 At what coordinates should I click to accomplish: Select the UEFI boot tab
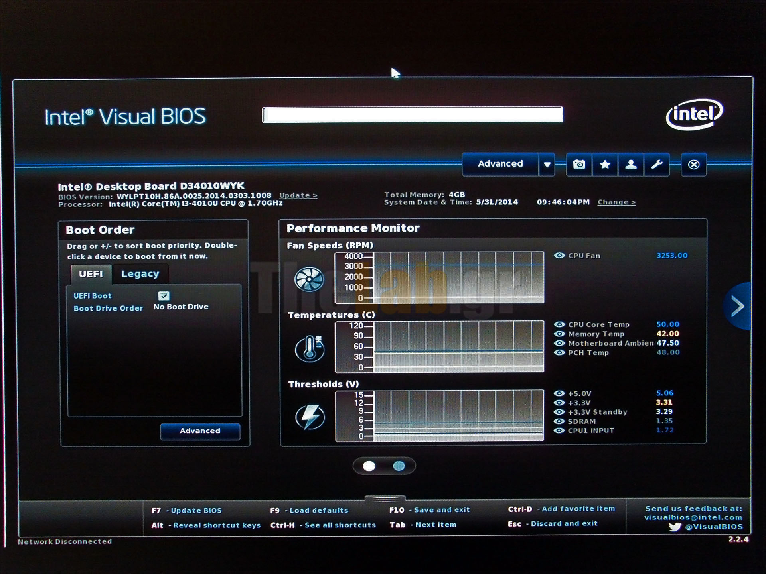point(91,274)
